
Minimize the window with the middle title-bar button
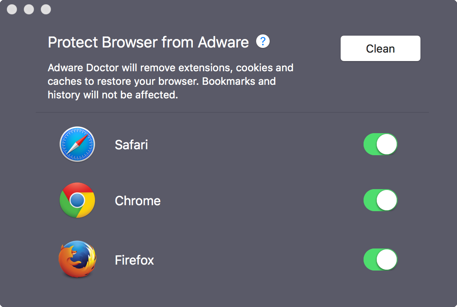click(x=29, y=9)
